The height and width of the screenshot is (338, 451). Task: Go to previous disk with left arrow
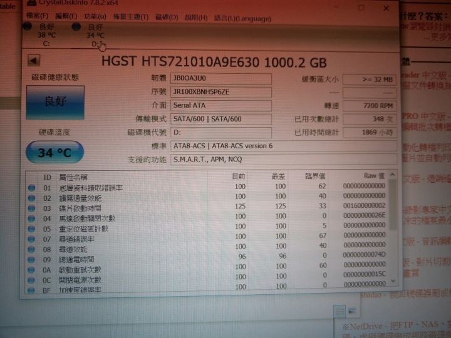click(34, 60)
